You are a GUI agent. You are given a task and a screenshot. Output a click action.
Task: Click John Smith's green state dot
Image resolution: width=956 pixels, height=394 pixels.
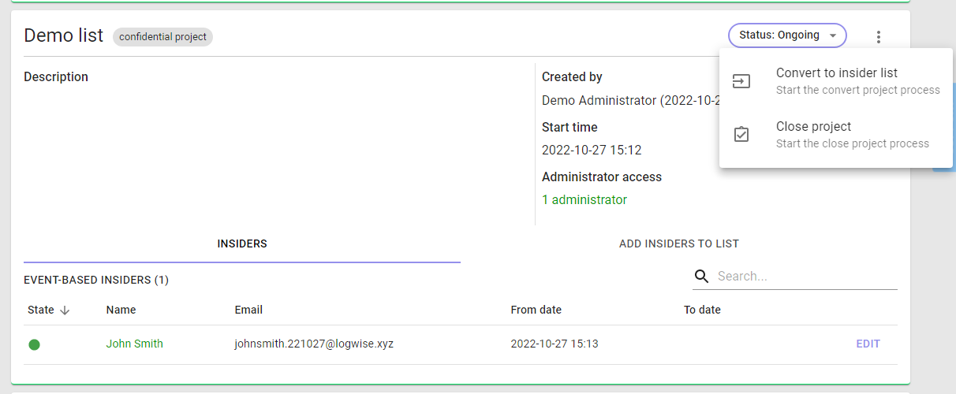[34, 344]
